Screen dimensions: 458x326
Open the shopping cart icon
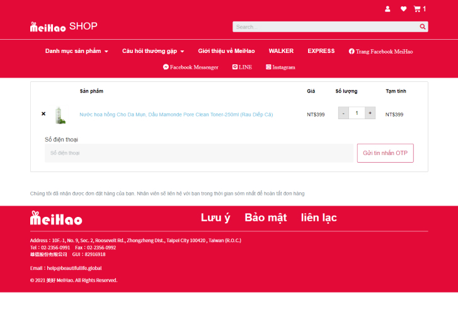click(419, 9)
